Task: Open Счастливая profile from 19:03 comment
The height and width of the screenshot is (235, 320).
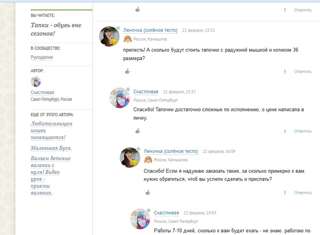Action: click(167, 213)
